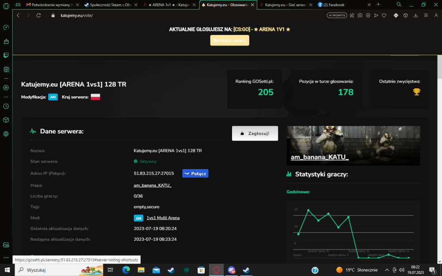The height and width of the screenshot is (276, 442).
Task: Go back to previous page
Action: (x=18, y=15)
